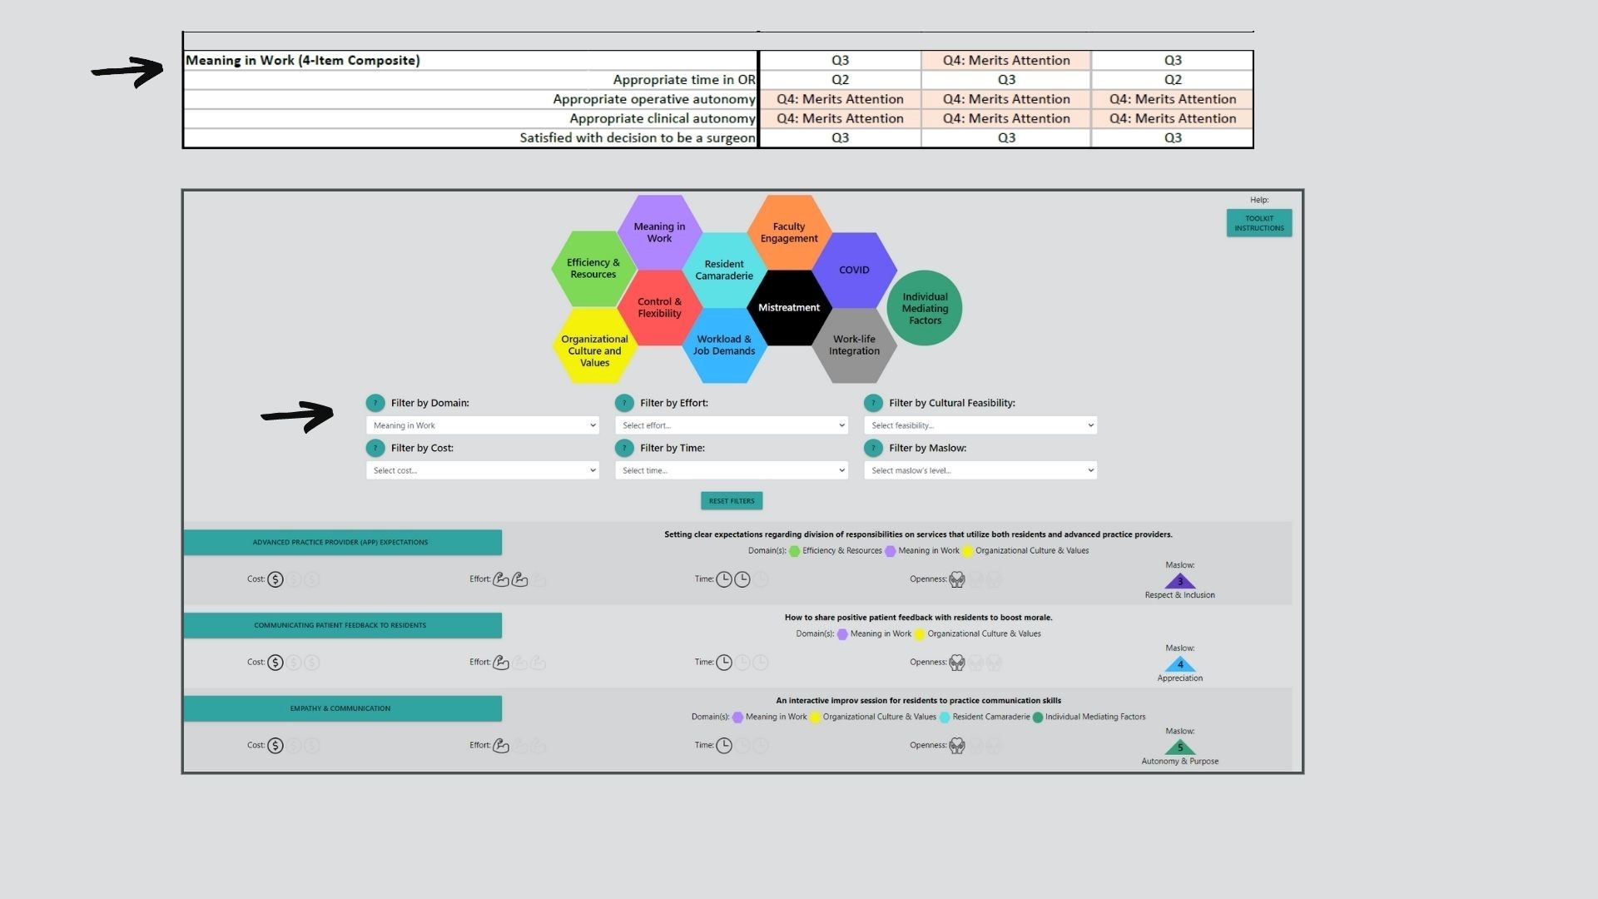
Task: Open the black Mistreatment hexagon
Action: pos(789,307)
